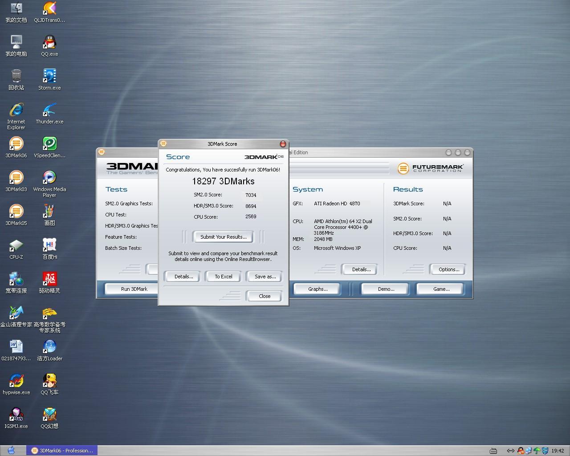Launch CPU-Z desktop shortcut
Viewport: 570px width, 456px height.
[16, 249]
